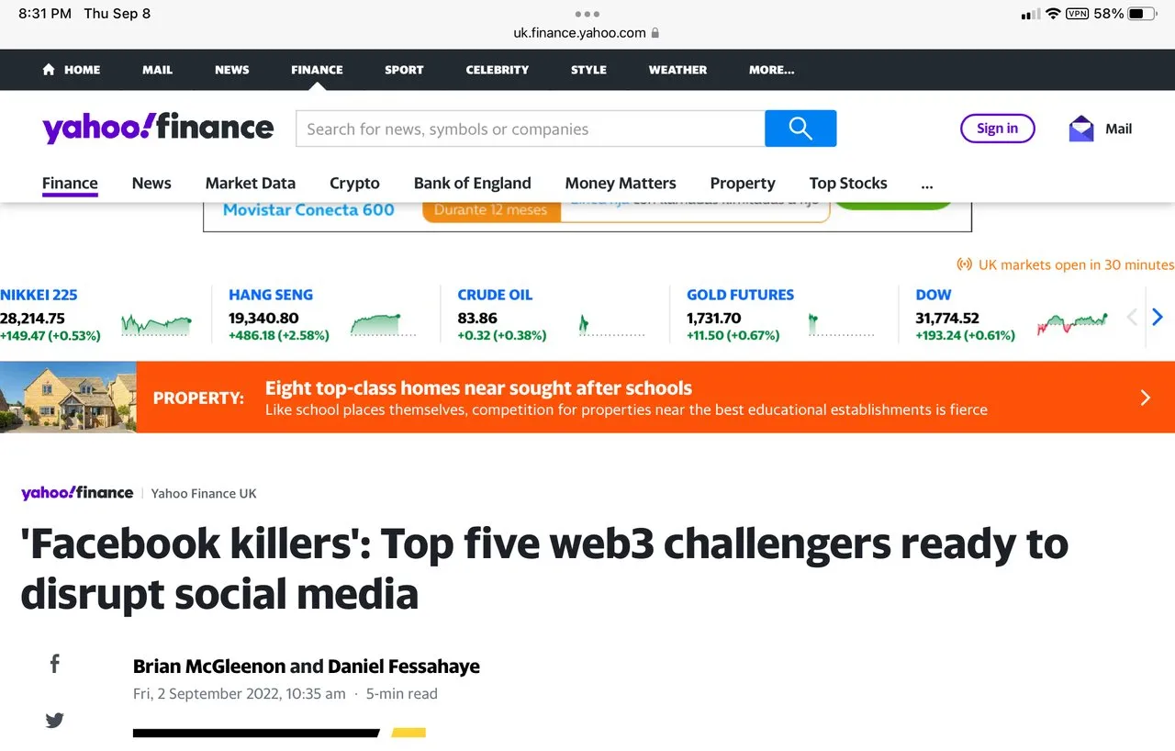Share article via Twitter bird icon
The image size is (1175, 751).
point(55,721)
